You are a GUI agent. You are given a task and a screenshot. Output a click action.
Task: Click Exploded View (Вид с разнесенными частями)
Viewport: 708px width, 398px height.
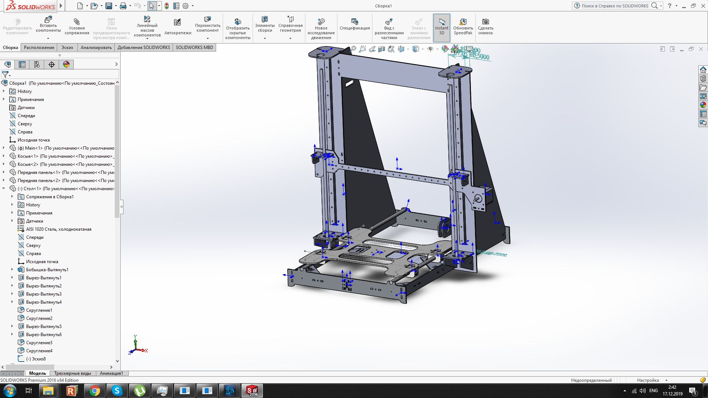tap(389, 29)
